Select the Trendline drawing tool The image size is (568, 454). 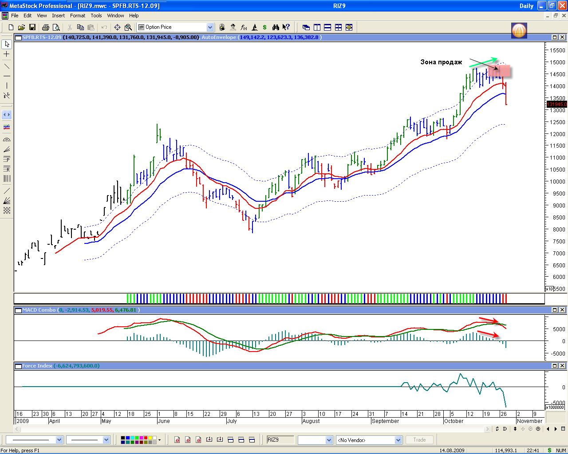pos(7,67)
